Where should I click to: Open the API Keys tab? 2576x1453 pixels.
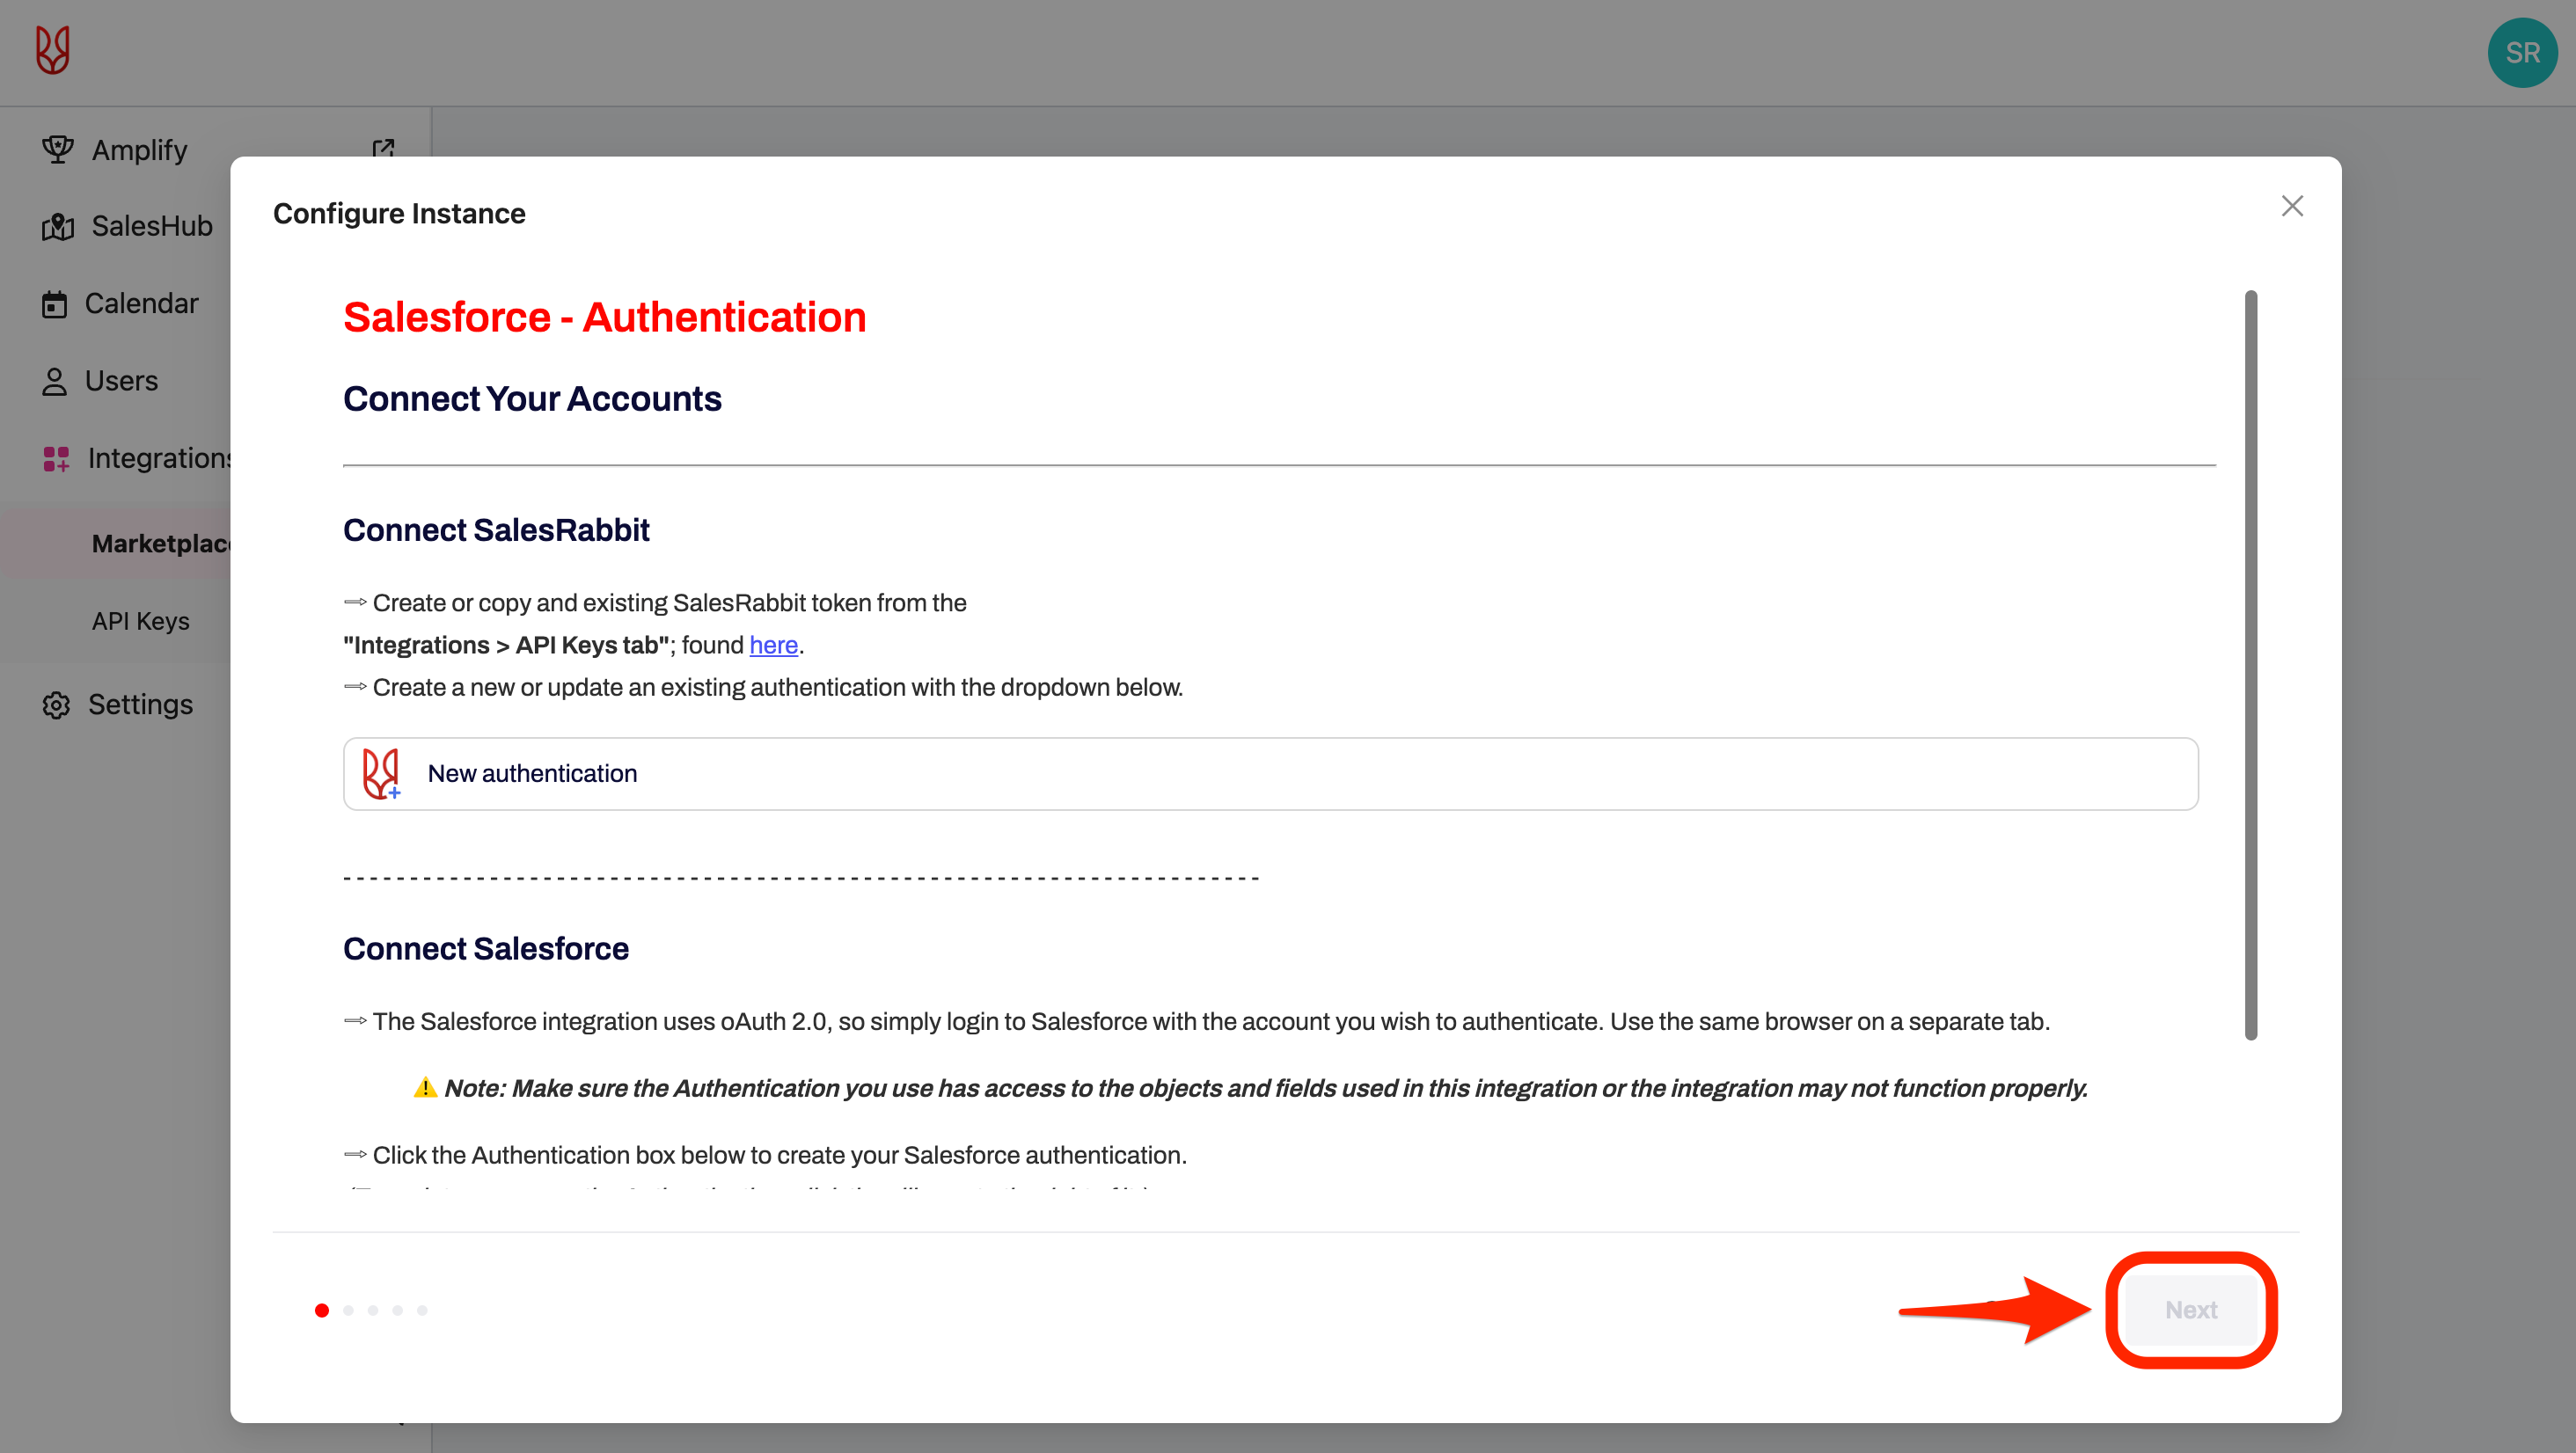pyautogui.click(x=140, y=620)
